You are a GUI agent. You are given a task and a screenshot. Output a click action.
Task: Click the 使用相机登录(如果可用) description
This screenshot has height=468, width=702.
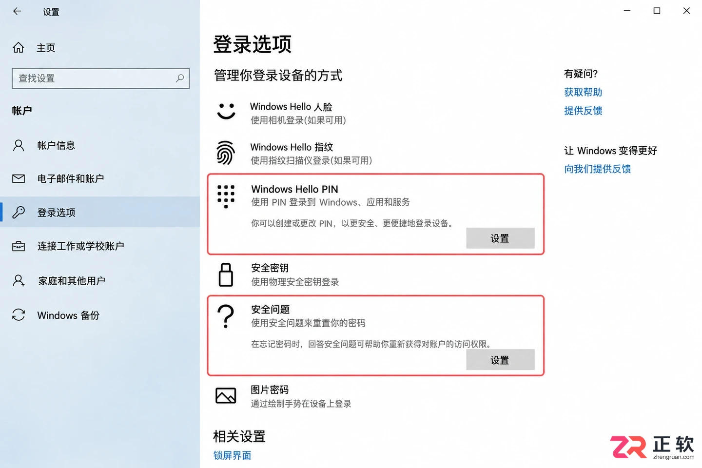click(x=298, y=120)
